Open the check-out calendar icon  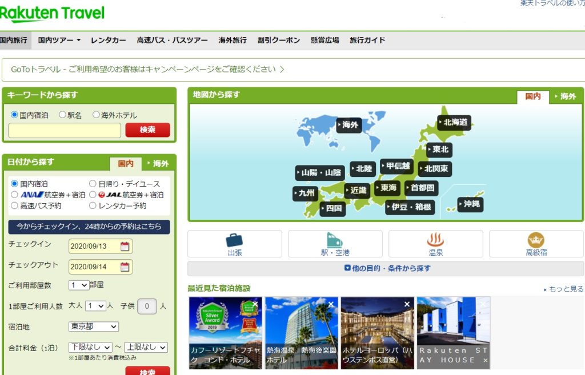(125, 267)
